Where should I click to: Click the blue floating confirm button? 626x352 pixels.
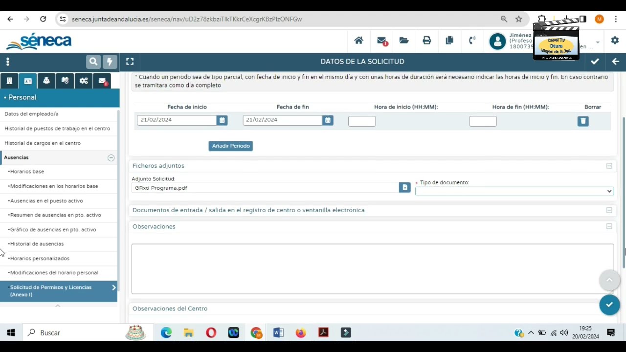click(x=609, y=305)
